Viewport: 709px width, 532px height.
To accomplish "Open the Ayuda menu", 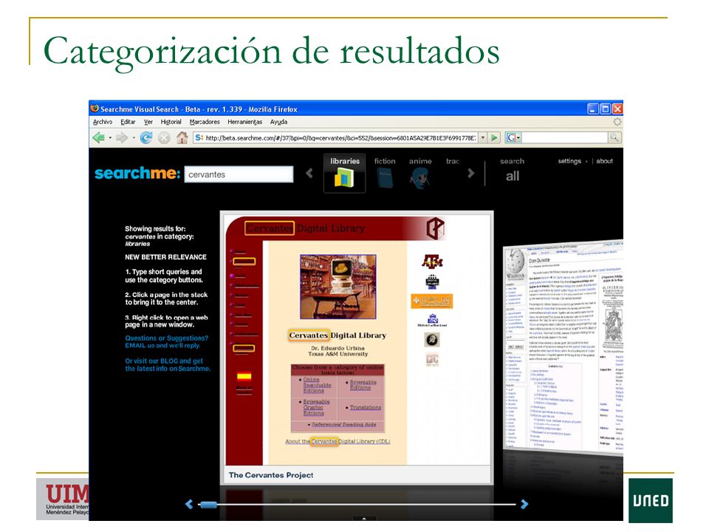I will point(278,122).
